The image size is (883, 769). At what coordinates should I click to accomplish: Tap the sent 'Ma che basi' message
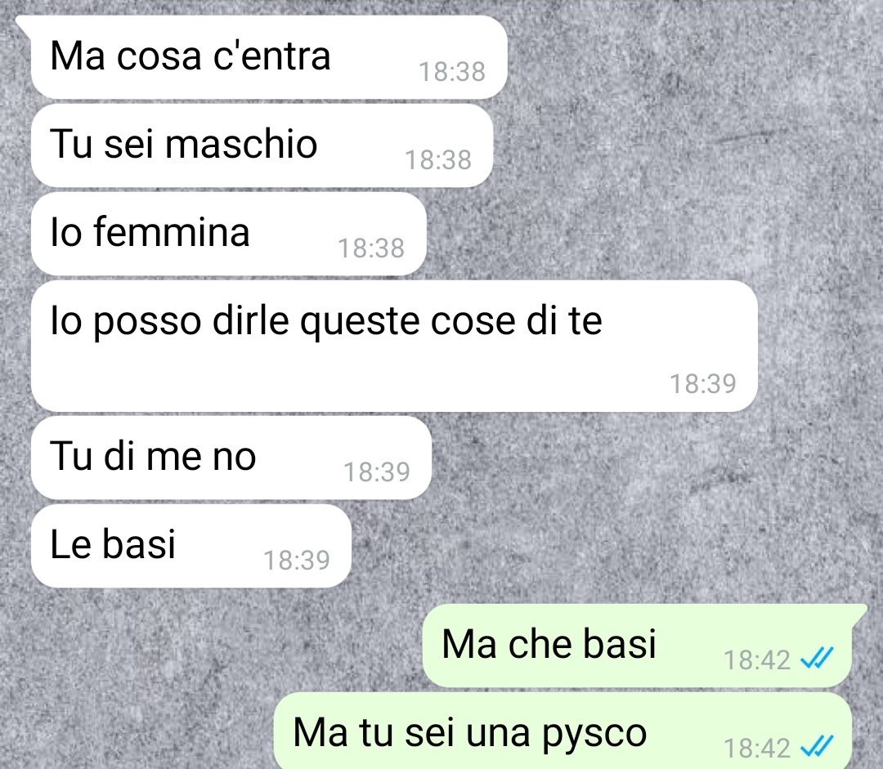(x=637, y=646)
